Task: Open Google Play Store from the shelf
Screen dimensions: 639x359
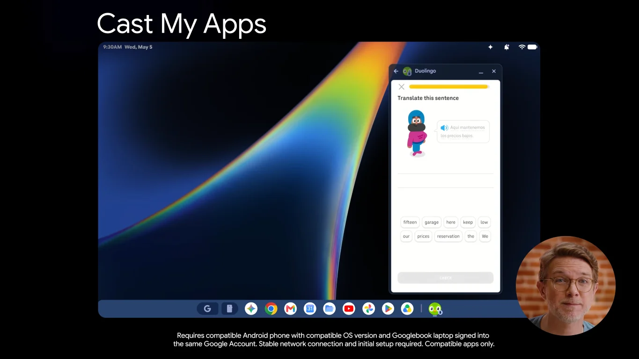Action: pyautogui.click(x=388, y=309)
